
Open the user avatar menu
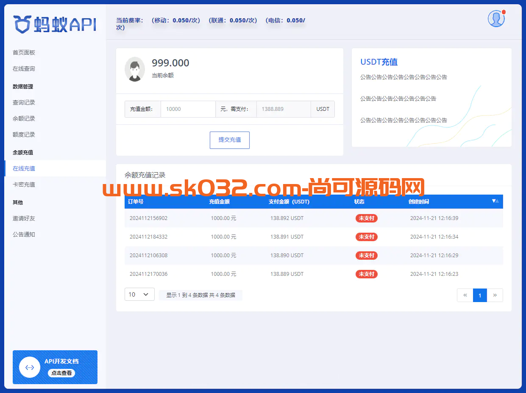click(496, 19)
